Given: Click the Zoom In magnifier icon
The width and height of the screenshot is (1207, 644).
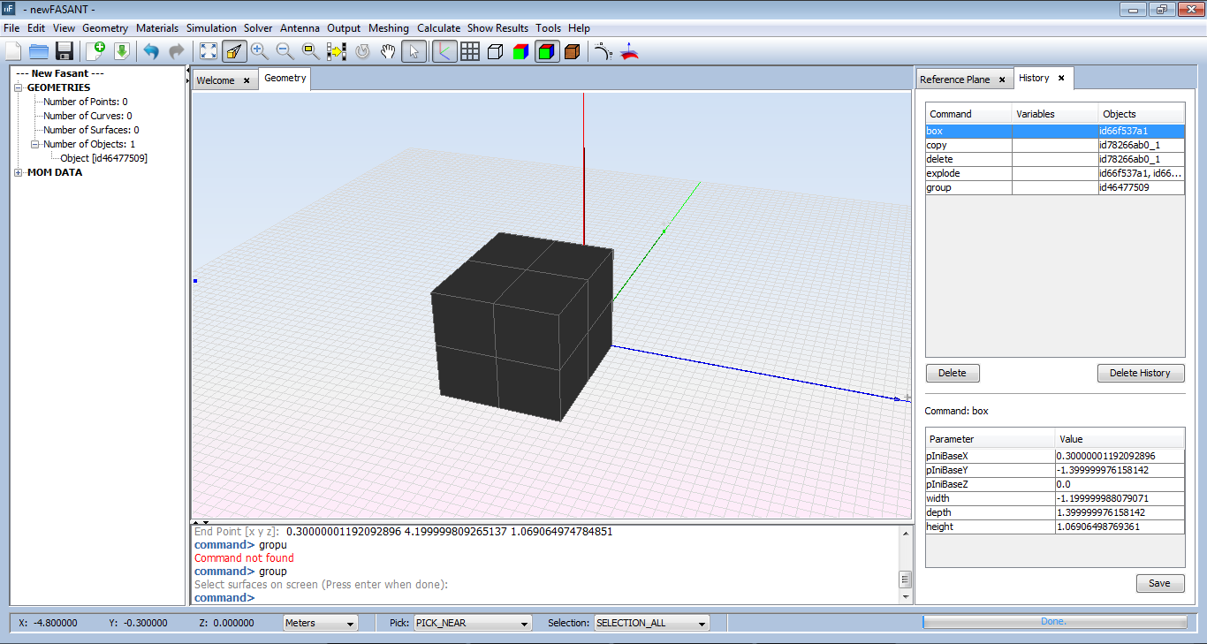Looking at the screenshot, I should click(260, 51).
